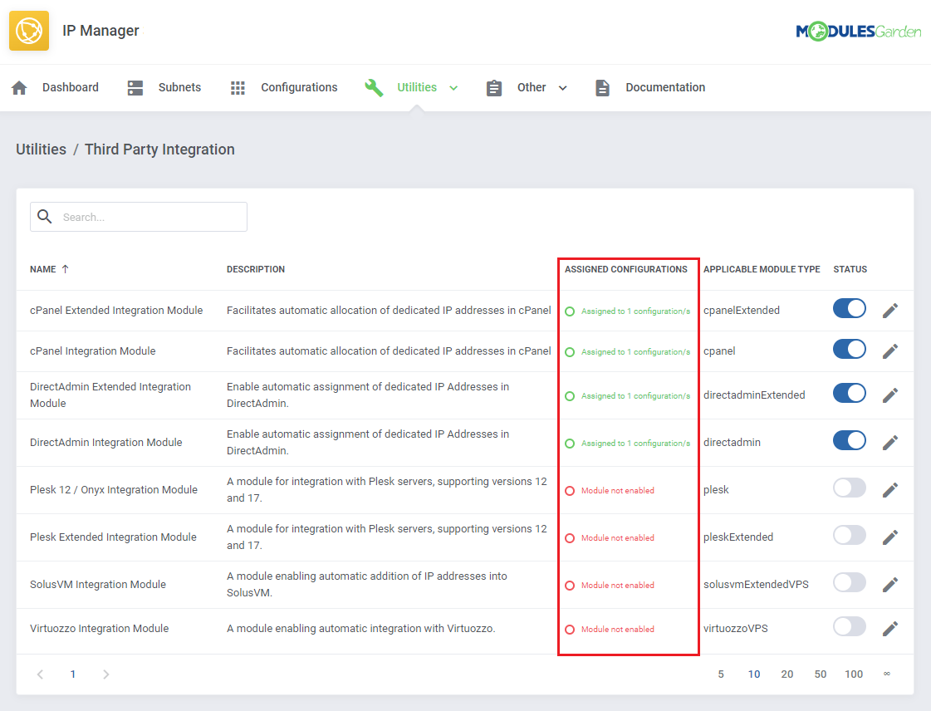This screenshot has height=711, width=931.
Task: Click the Assigned Configurations column header
Action: [626, 269]
